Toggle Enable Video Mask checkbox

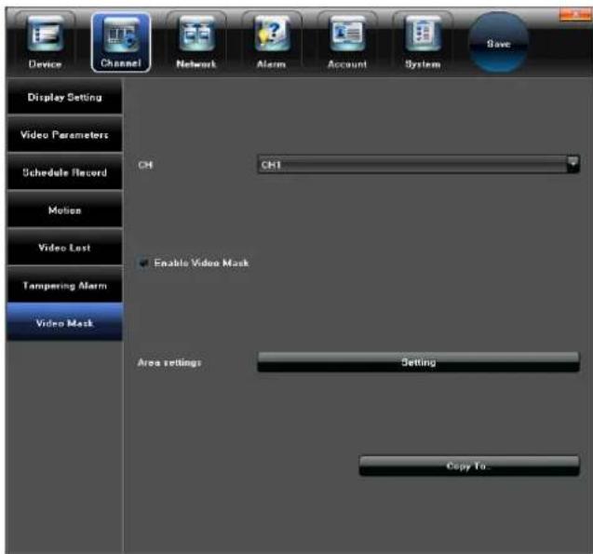(143, 263)
